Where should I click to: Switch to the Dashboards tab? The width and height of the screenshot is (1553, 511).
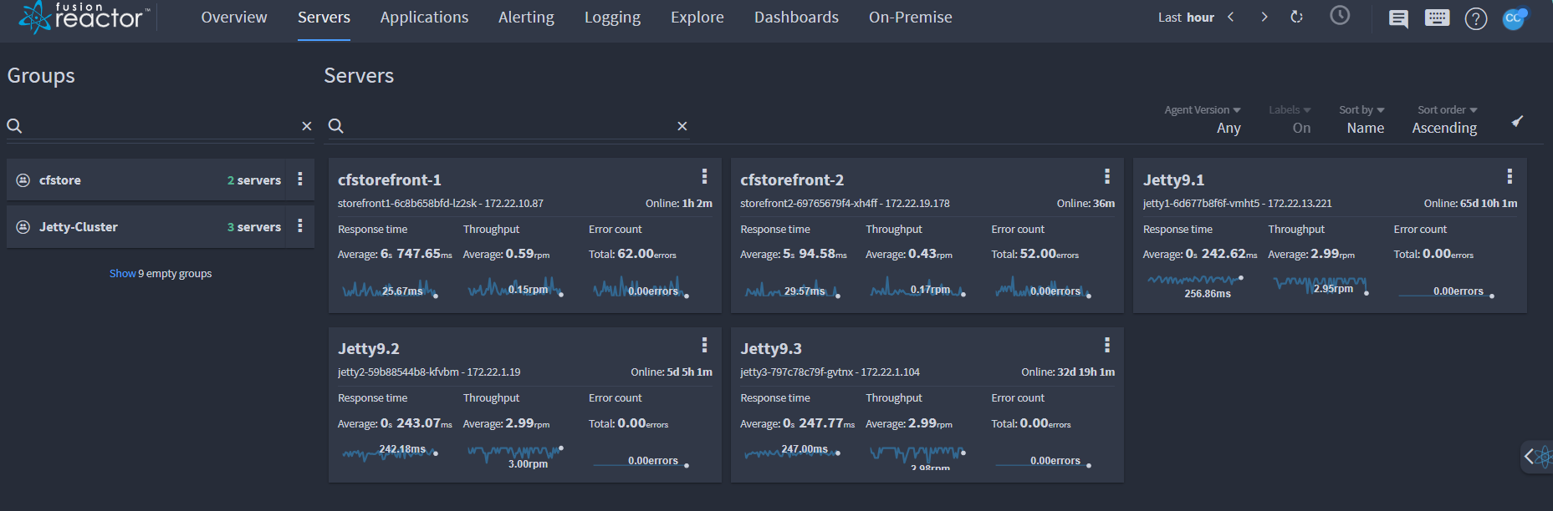(796, 18)
